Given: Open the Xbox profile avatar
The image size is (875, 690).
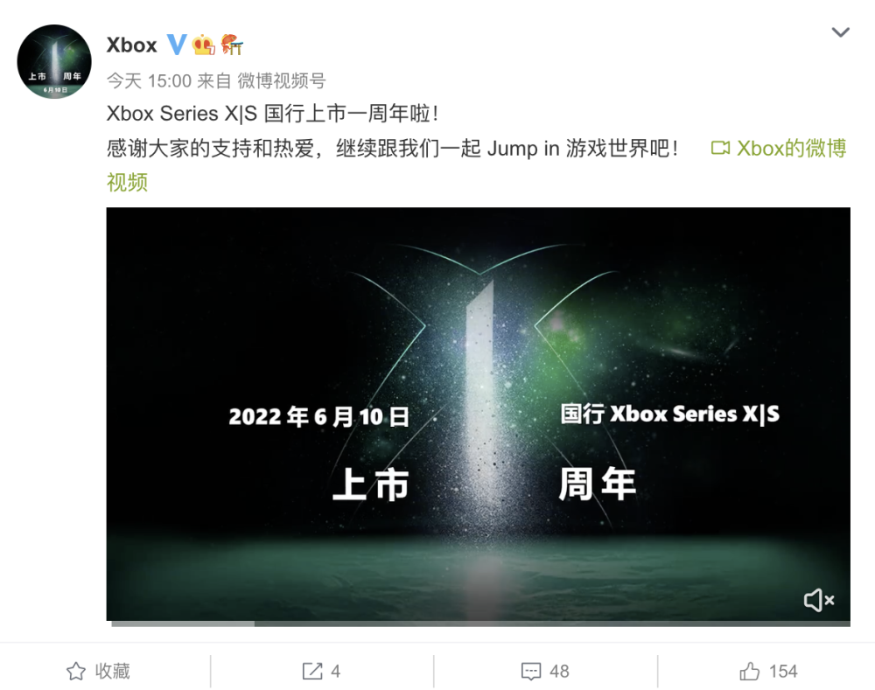Looking at the screenshot, I should (54, 61).
